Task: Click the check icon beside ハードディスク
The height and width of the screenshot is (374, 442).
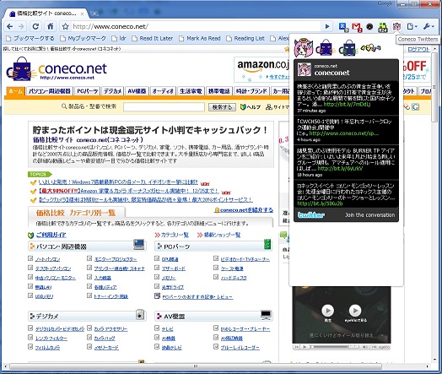Action: point(216,277)
